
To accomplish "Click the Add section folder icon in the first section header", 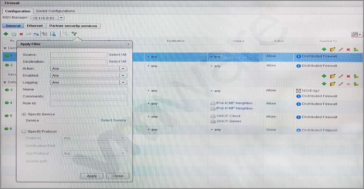I will point(333,50).
